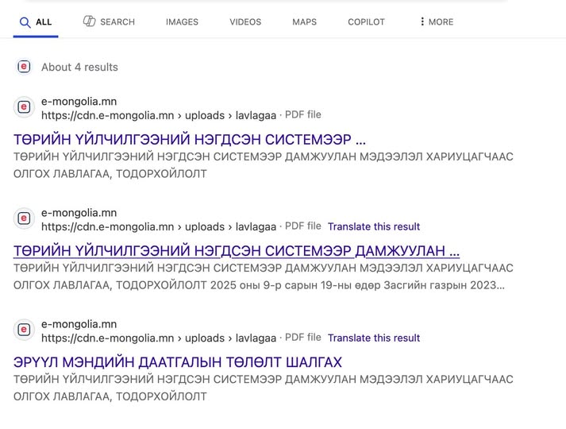This screenshot has width=566, height=429.
Task: Click the snippet mentioning 2025 оны 9-р сарын
Action: [x=263, y=276]
